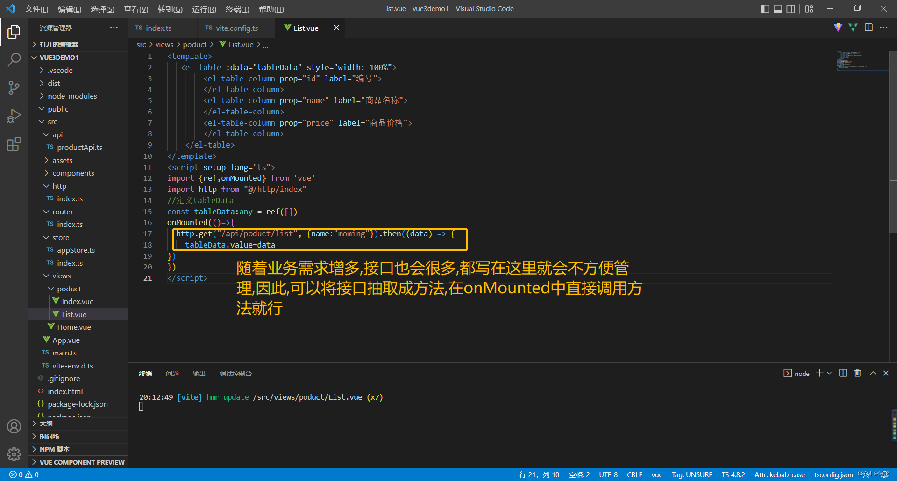Open the Extensions view

(14, 144)
